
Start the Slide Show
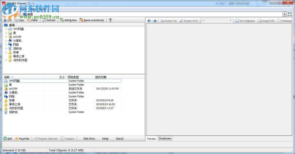click(89, 139)
